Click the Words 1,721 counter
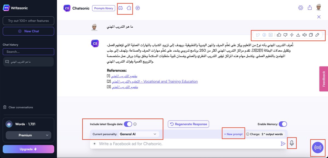328x158 pixels. point(25,124)
